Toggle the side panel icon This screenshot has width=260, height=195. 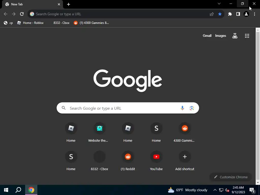238,14
